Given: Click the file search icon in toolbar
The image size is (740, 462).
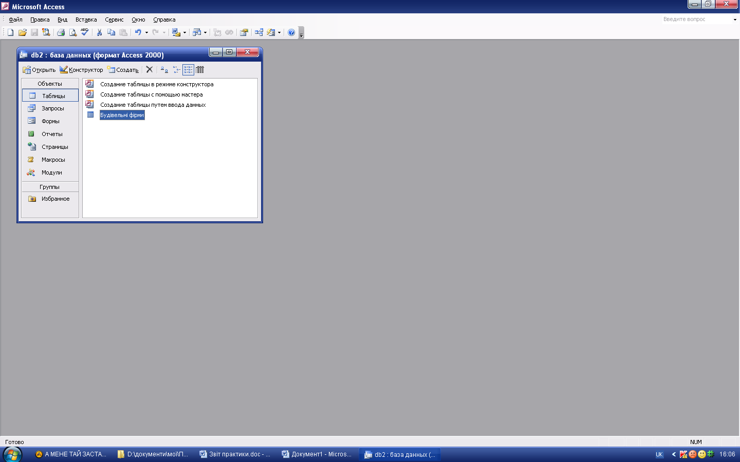Looking at the screenshot, I should point(46,32).
